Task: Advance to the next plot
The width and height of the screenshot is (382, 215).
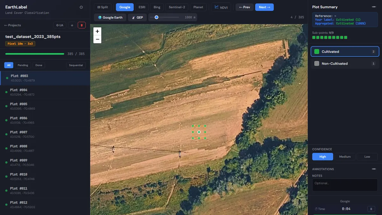Action: [264, 7]
